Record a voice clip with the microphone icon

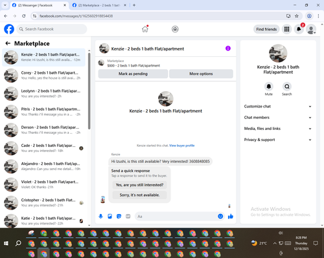click(x=100, y=216)
